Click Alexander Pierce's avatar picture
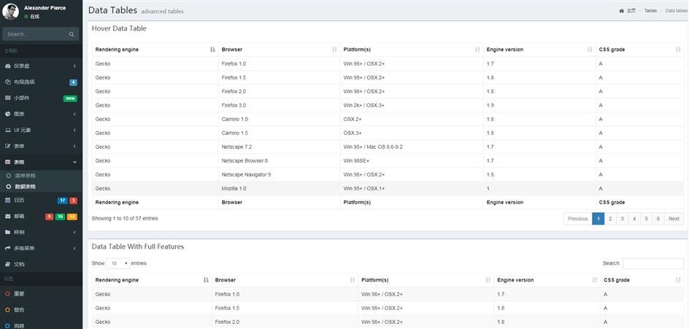The width and height of the screenshot is (689, 329). 10,12
